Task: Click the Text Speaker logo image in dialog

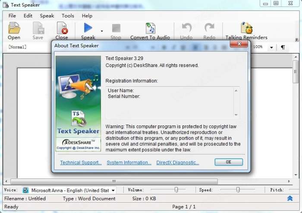Action: point(78,103)
